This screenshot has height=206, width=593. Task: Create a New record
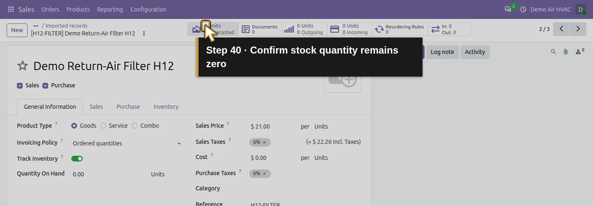coord(17,30)
